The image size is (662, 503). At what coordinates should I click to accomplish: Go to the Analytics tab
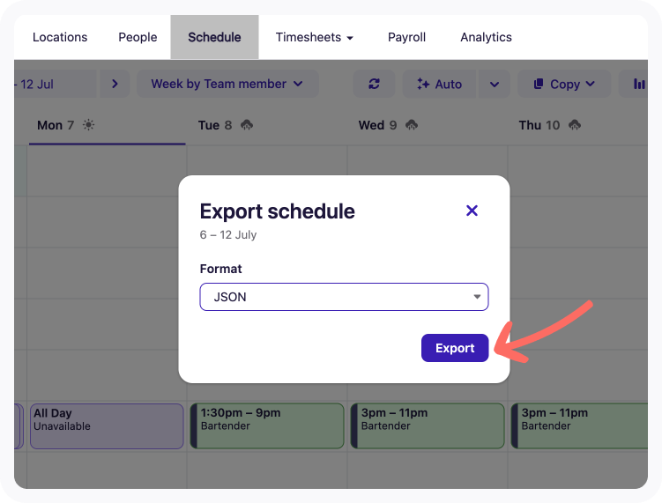point(486,37)
